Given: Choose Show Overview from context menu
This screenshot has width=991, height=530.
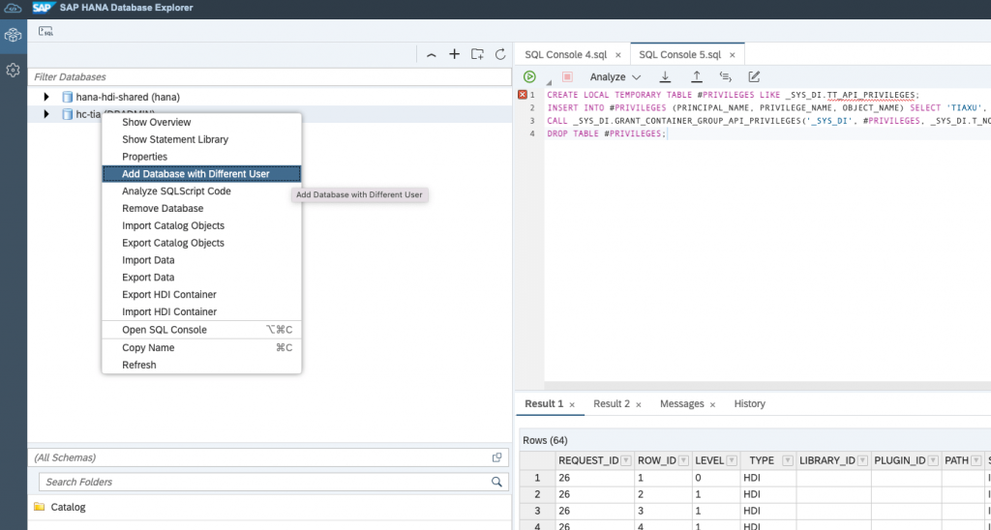Looking at the screenshot, I should (x=201, y=122).
